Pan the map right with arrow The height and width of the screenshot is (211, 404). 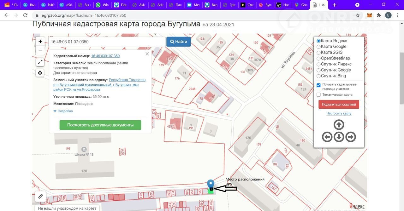tap(350, 137)
